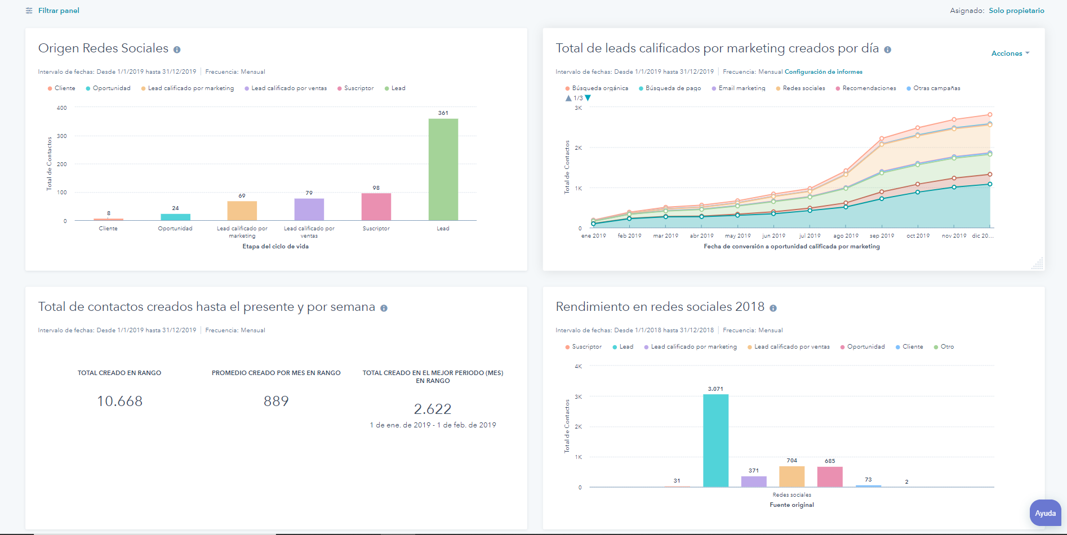1067x535 pixels.
Task: Go to previous legend page arrow
Action: coord(568,98)
